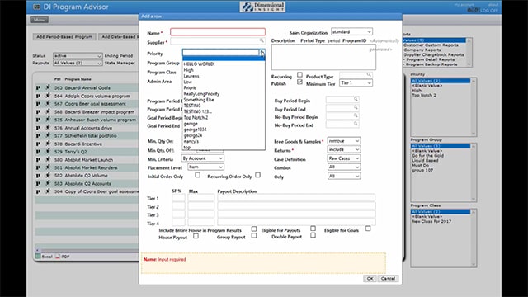Check Eligible for Goals

(x=368, y=229)
